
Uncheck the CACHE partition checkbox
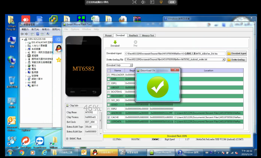(109, 117)
